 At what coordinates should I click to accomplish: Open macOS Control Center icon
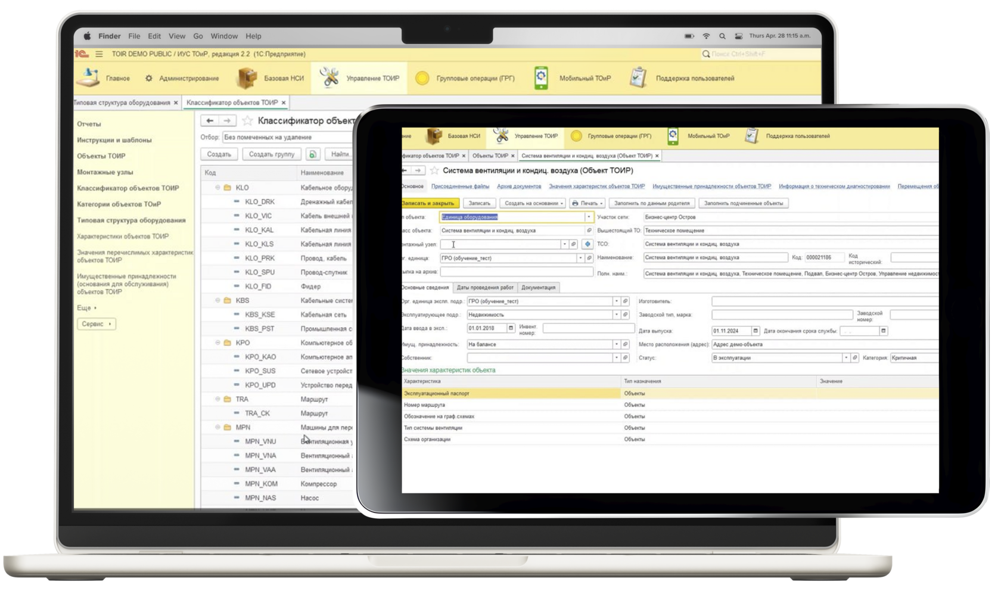pos(739,36)
